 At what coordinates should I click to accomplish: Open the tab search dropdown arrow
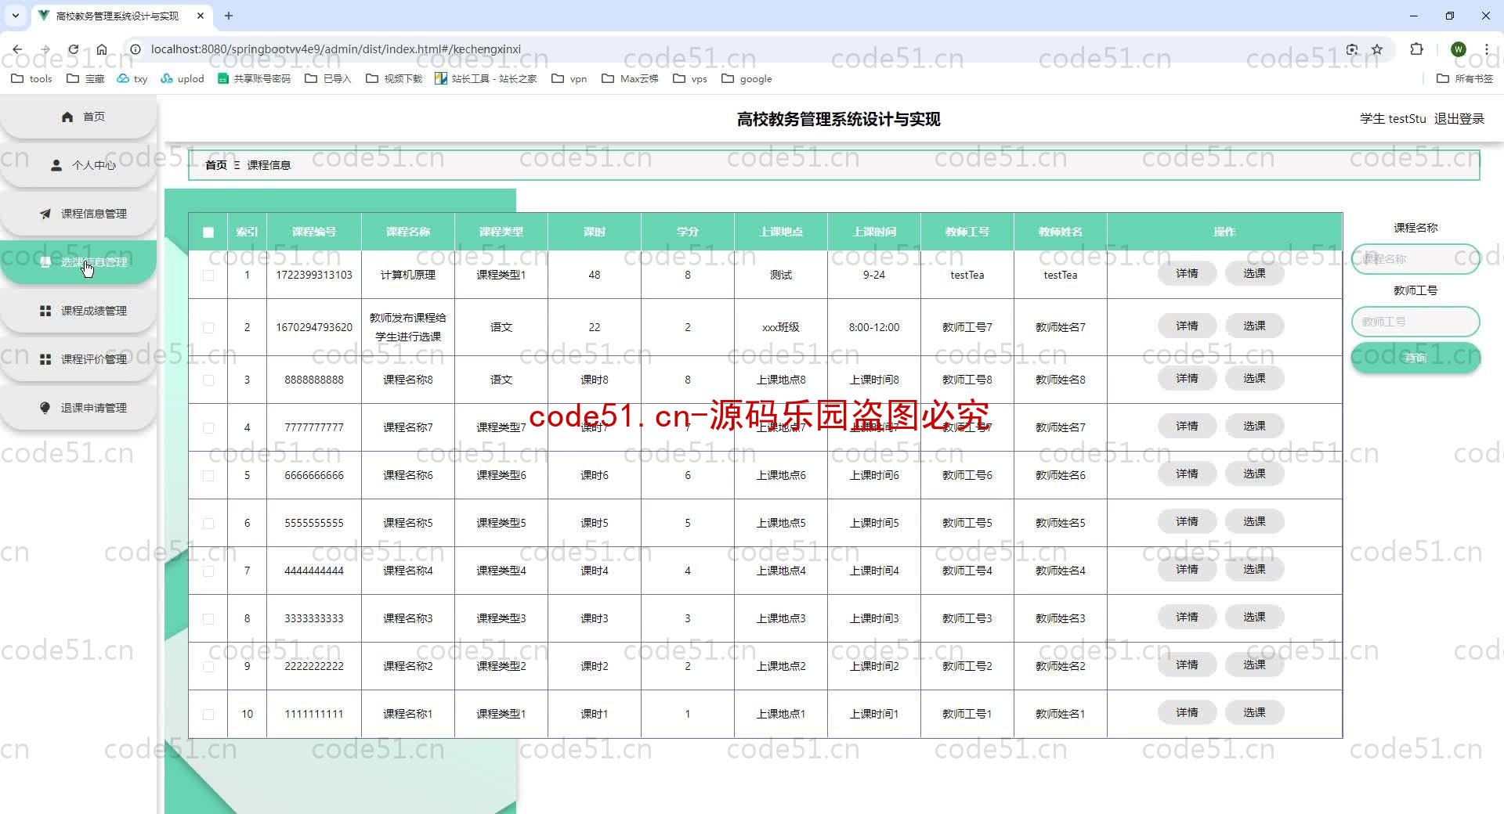(x=15, y=16)
